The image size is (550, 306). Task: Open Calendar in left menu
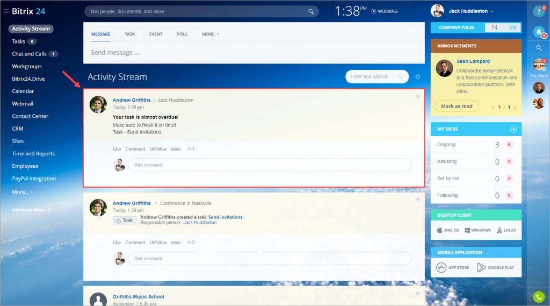(23, 91)
